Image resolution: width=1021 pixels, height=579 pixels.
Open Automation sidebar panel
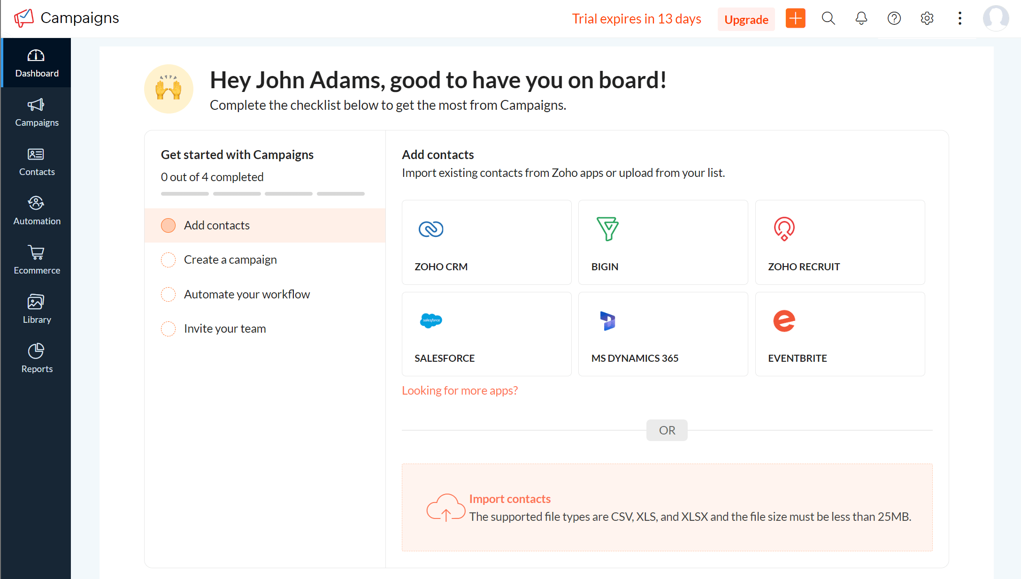pos(36,210)
